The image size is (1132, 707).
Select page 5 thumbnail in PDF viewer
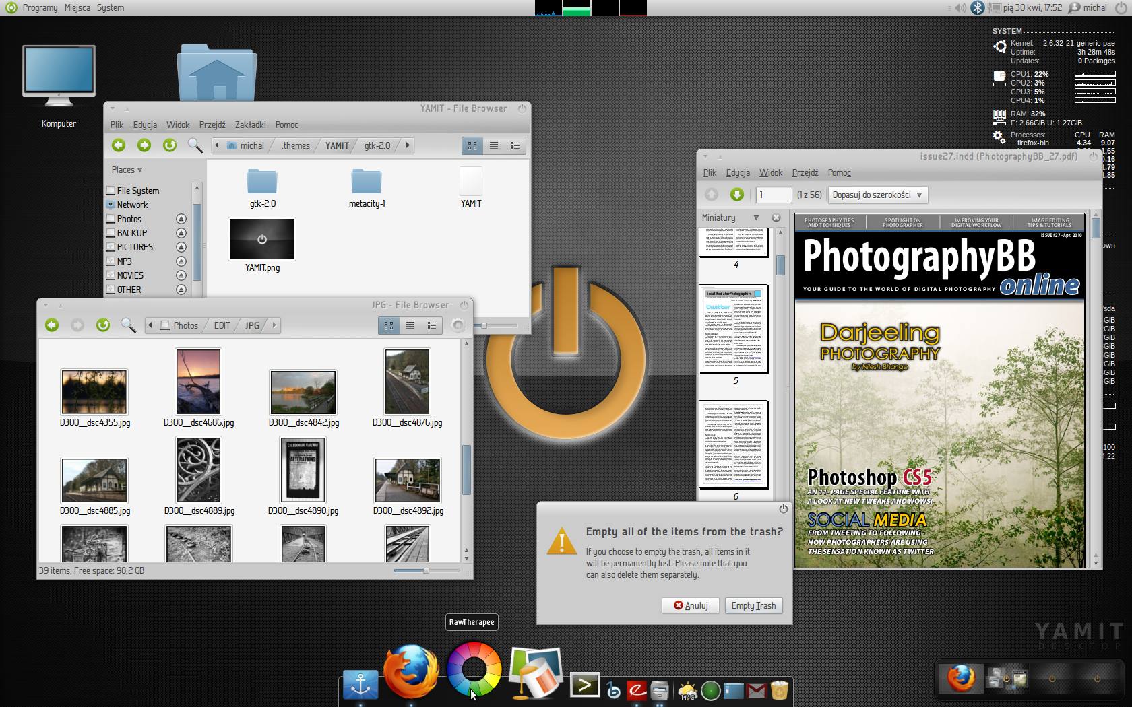pos(734,329)
